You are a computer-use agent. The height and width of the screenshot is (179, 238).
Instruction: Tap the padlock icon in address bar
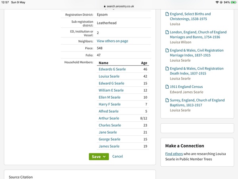pos(104,6)
